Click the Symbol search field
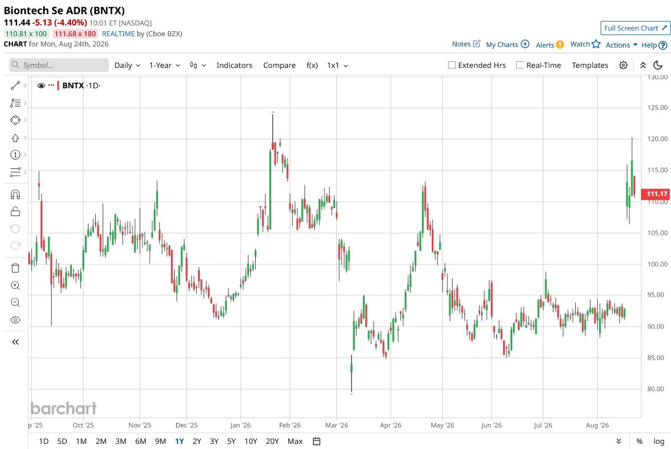The width and height of the screenshot is (671, 449). tap(59, 65)
